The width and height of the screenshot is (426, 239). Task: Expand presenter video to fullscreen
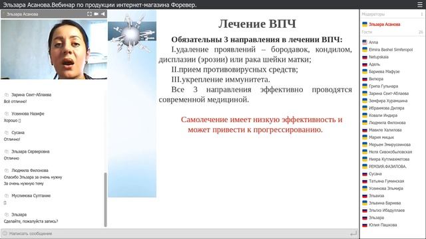pos(89,14)
